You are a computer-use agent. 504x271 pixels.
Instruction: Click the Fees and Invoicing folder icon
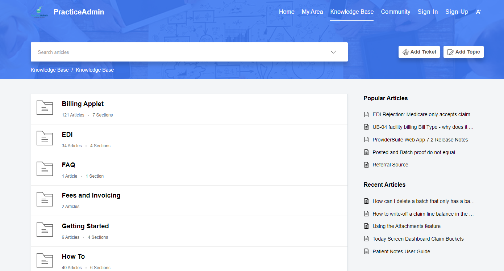click(45, 199)
